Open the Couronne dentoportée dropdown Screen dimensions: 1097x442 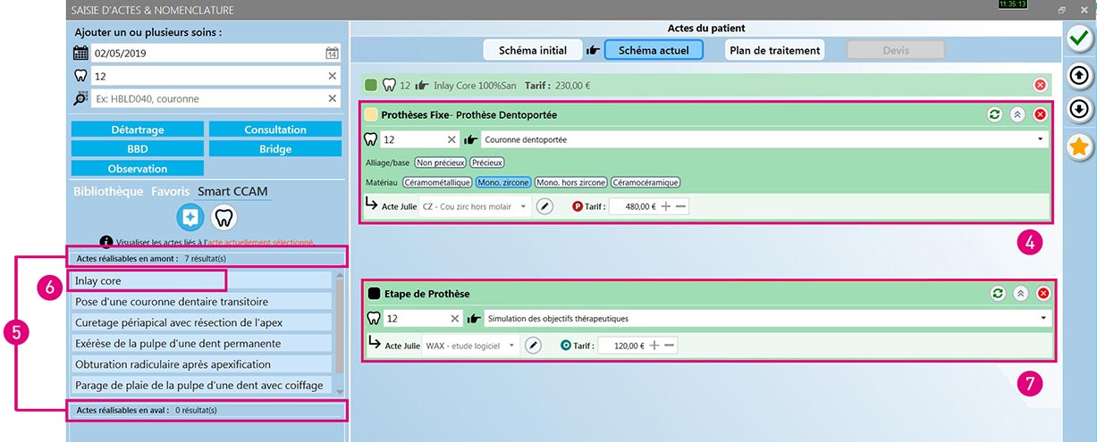tap(1041, 140)
